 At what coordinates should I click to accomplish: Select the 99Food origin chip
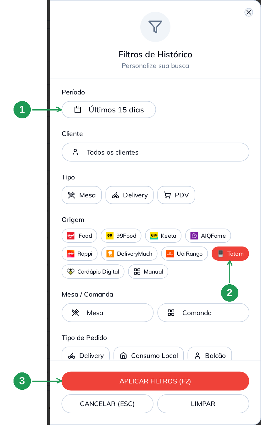coord(121,235)
